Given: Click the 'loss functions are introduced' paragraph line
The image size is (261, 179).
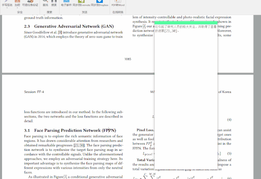Looking at the screenshot, I should (x=73, y=112).
